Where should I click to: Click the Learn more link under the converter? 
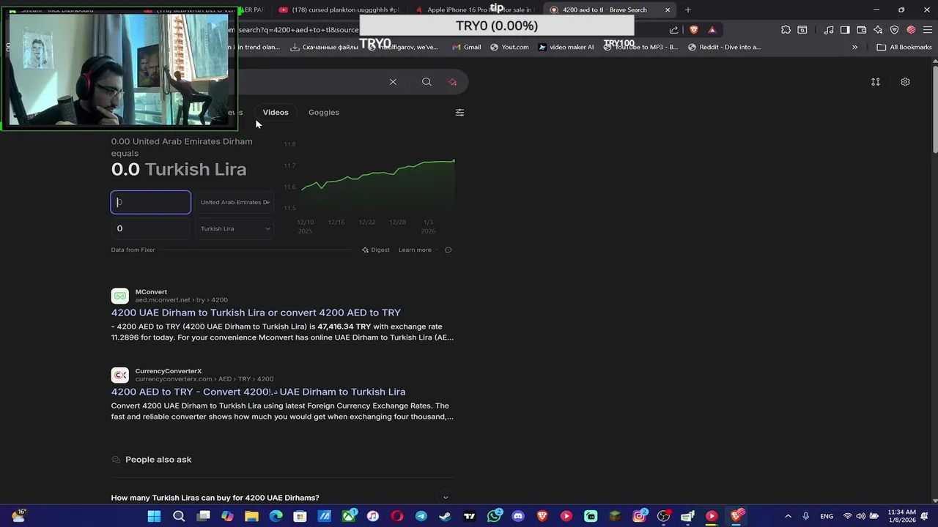point(415,250)
